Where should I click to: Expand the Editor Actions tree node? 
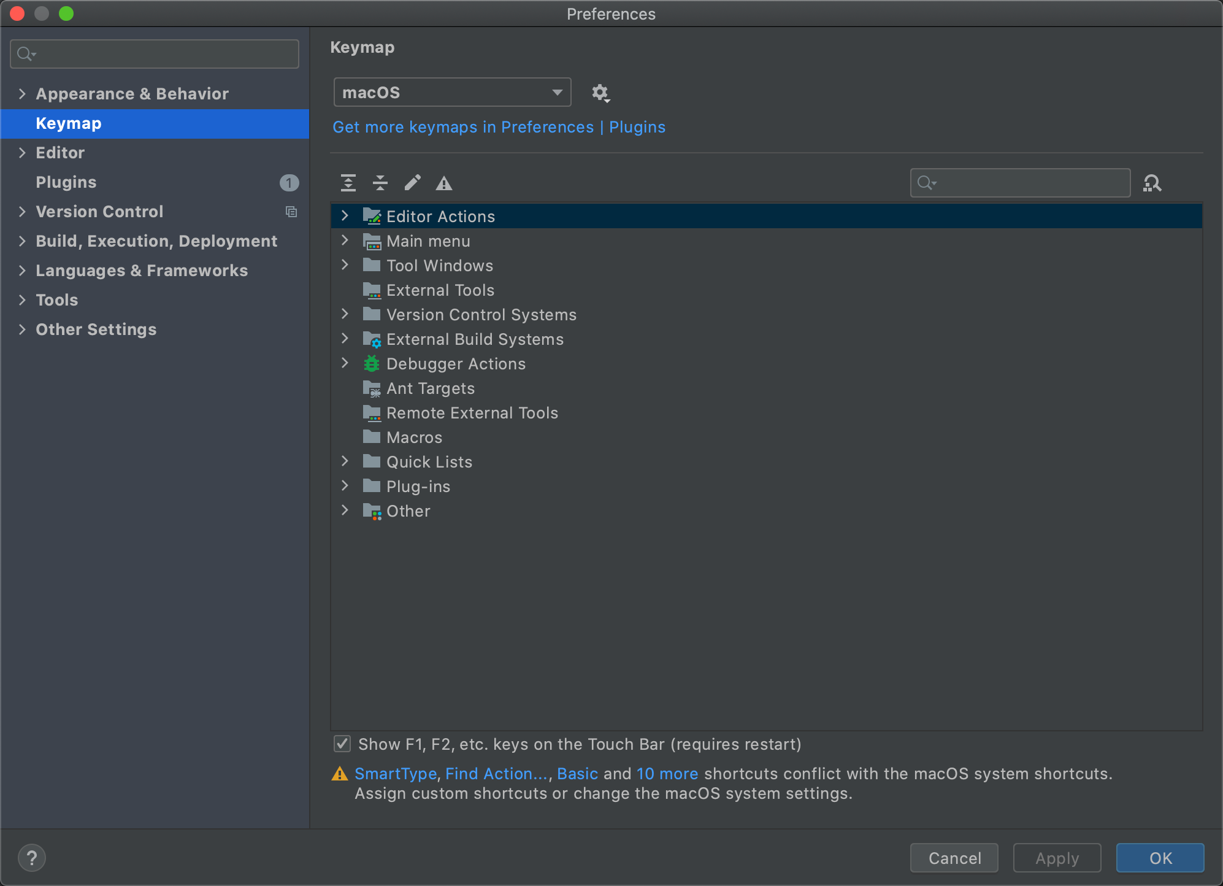click(x=345, y=216)
